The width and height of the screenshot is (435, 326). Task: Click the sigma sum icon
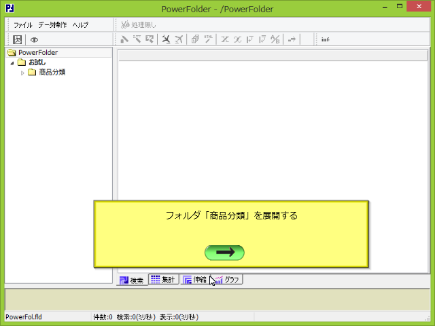click(225, 39)
